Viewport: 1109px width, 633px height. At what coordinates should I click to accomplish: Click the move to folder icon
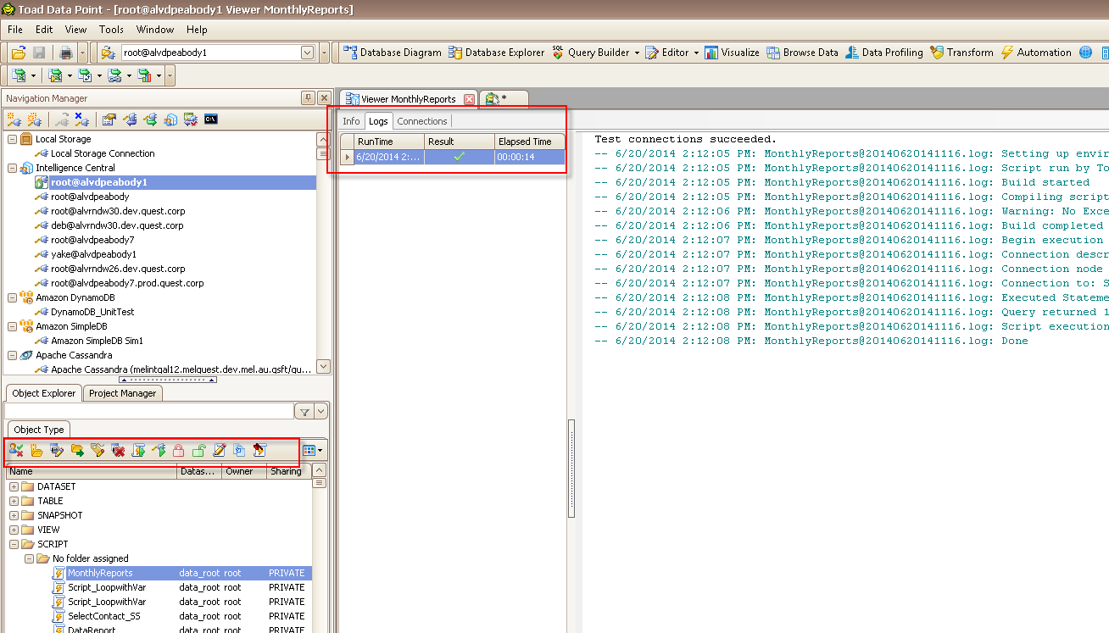(77, 450)
